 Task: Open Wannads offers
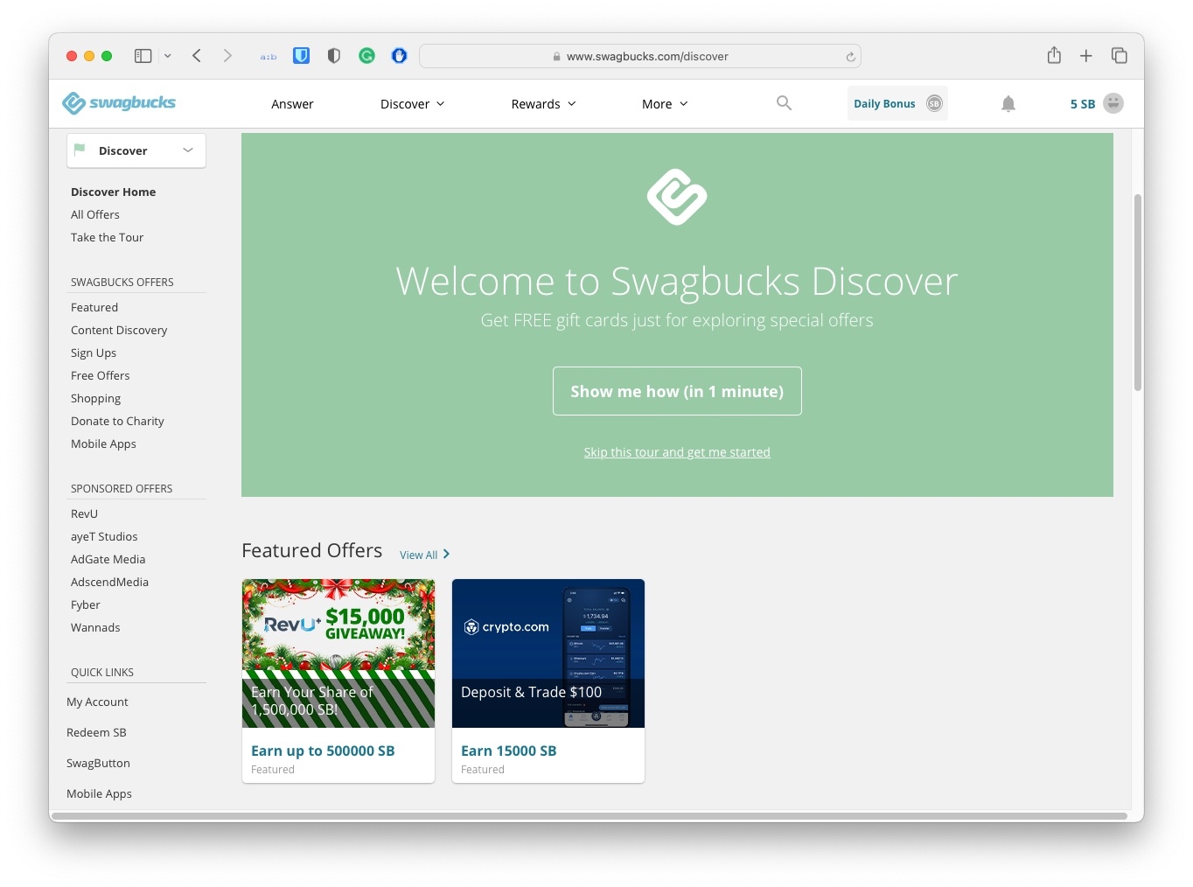tap(95, 627)
